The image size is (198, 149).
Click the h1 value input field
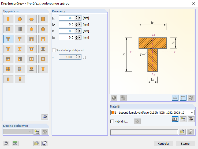tap(67, 31)
